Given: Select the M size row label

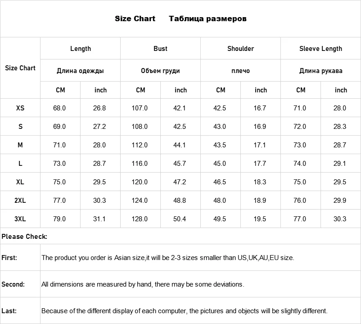Looking at the screenshot, I should (20, 145).
